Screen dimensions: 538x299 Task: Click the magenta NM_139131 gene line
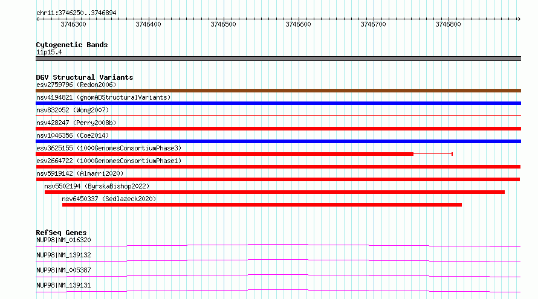278,291
